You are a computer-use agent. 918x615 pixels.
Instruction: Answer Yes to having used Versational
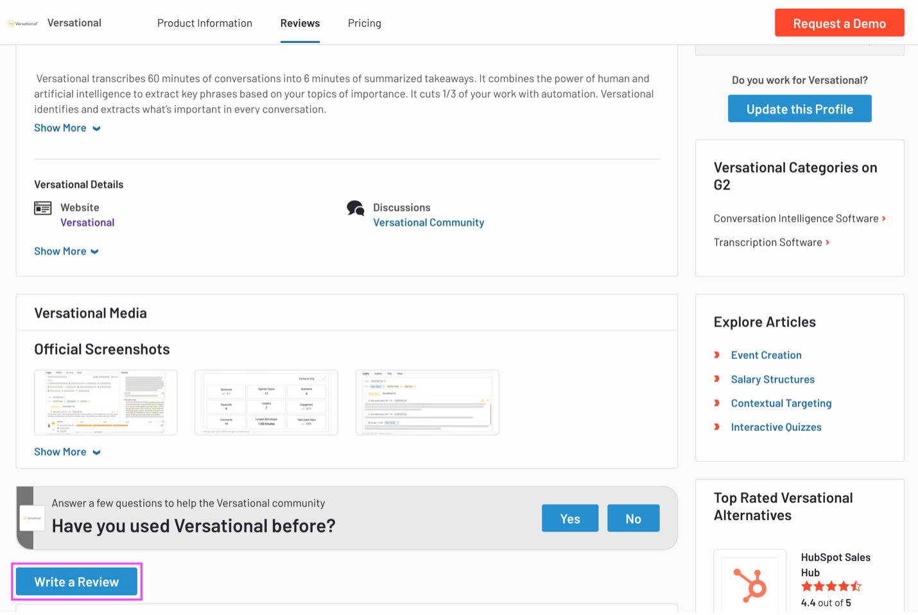(570, 518)
